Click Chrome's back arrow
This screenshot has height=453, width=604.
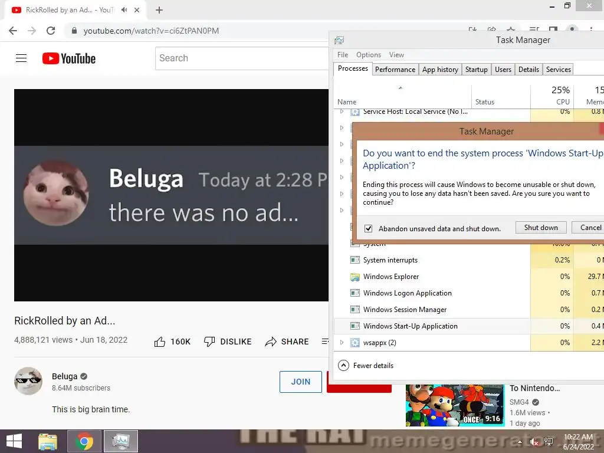[13, 31]
